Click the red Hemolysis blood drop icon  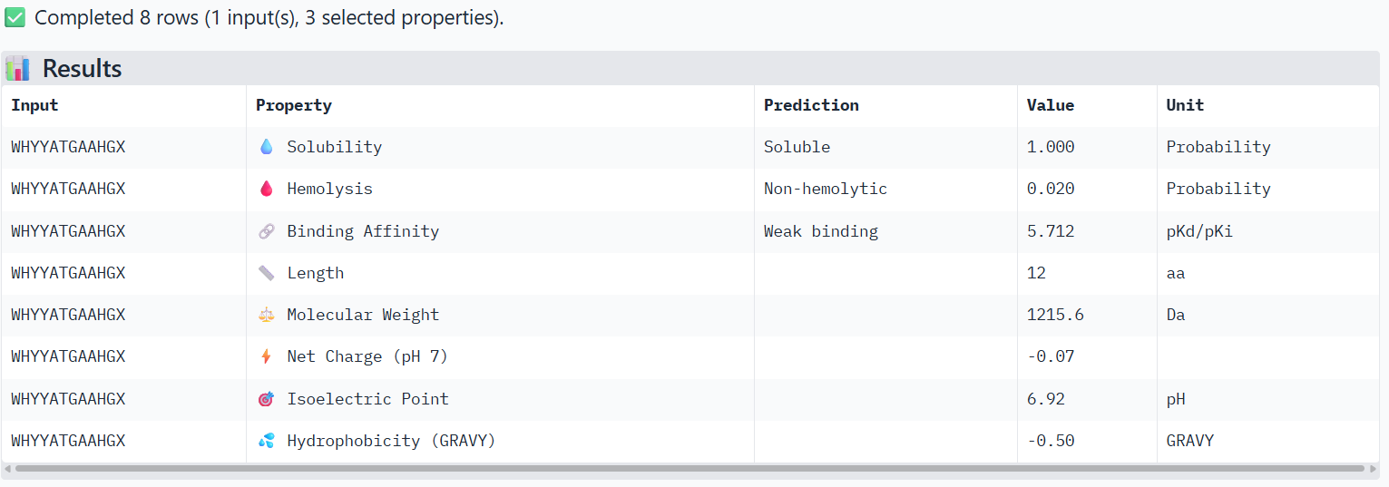(x=266, y=189)
